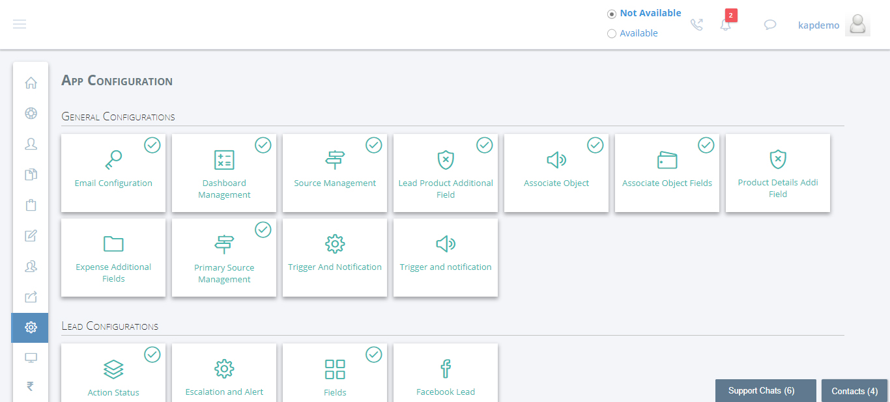Viewport: 890px width, 402px height.
Task: Open the chat bubble icon
Action: pos(770,25)
